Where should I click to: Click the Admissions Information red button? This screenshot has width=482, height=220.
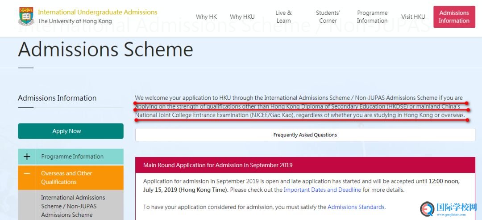point(454,17)
